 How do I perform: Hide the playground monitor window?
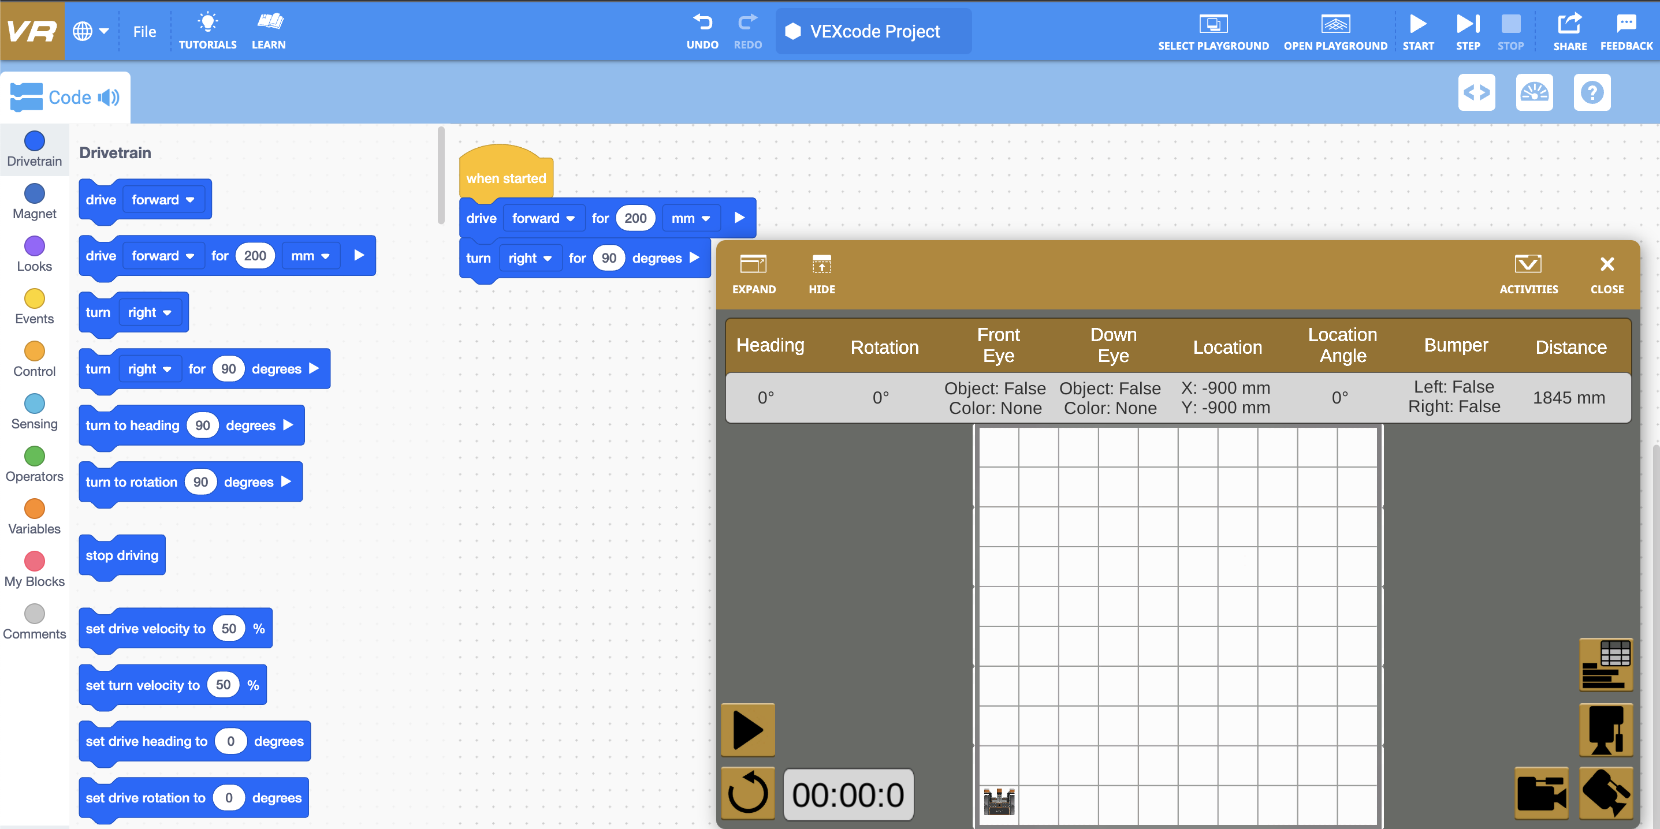tap(822, 273)
